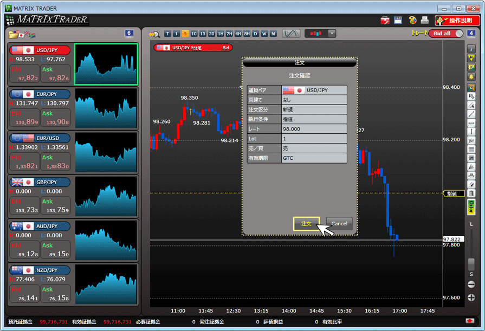Click the USD/JPY Ask price button
This screenshot has width=485, height=331.
pyautogui.click(x=55, y=74)
